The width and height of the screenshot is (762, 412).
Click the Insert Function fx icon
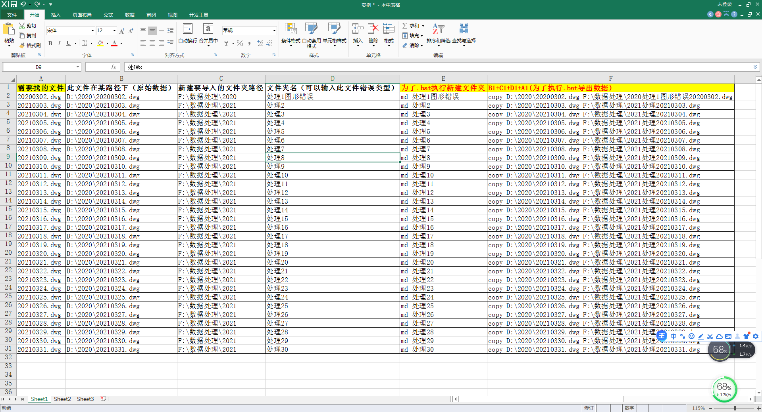[x=114, y=67]
